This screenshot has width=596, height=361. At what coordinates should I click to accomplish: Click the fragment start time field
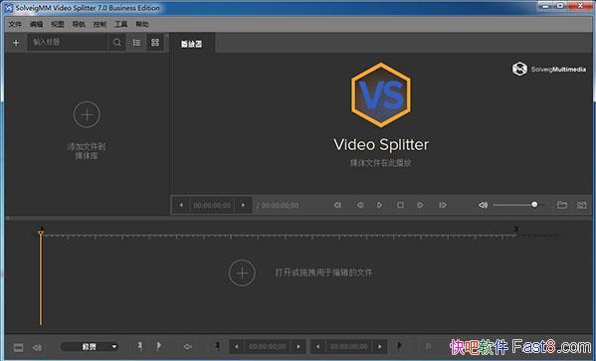tap(268, 346)
